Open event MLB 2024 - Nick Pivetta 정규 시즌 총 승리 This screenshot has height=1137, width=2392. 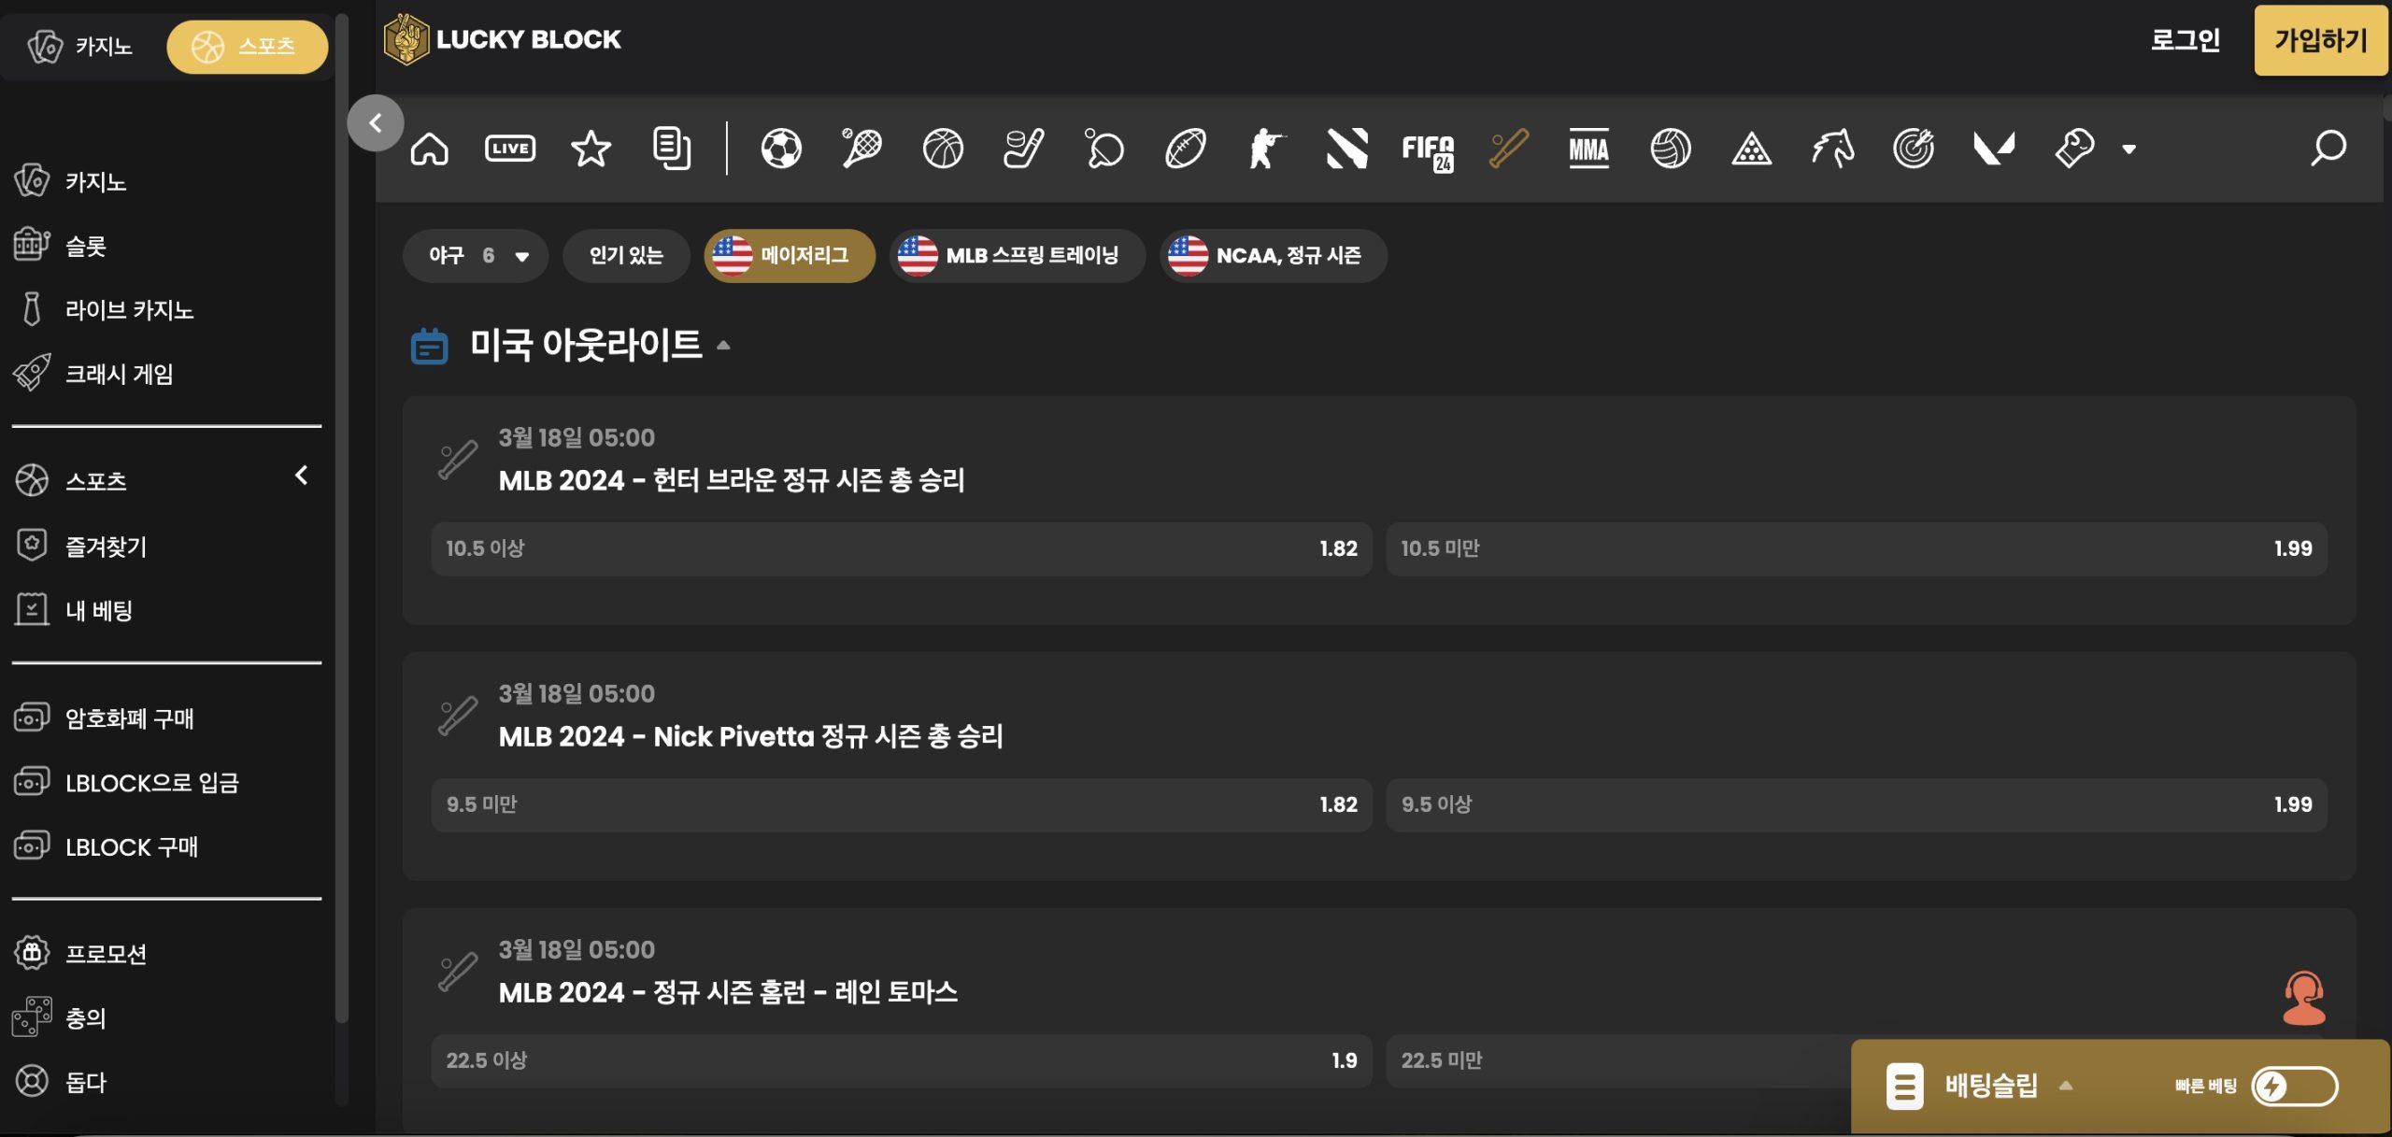[x=751, y=736]
